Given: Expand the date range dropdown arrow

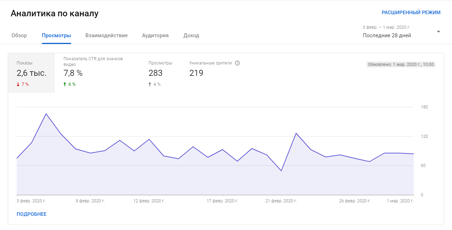Looking at the screenshot, I should tap(438, 32).
